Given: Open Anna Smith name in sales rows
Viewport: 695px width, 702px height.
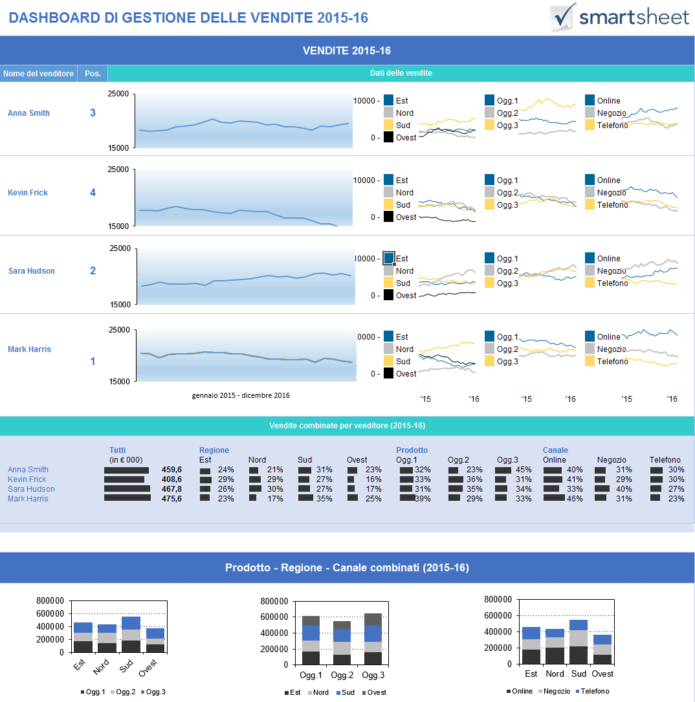Looking at the screenshot, I should point(28,113).
